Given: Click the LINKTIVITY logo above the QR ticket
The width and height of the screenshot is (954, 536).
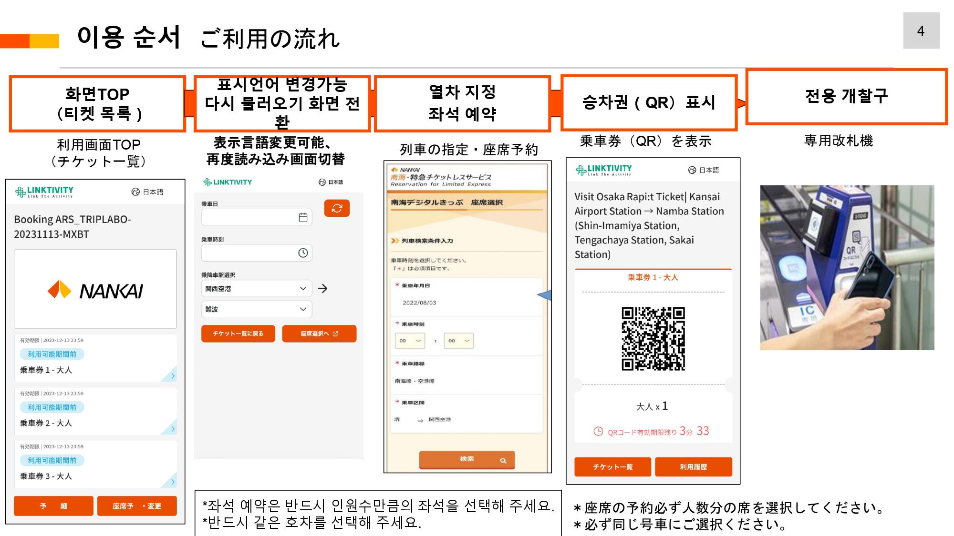Looking at the screenshot, I should 603,170.
